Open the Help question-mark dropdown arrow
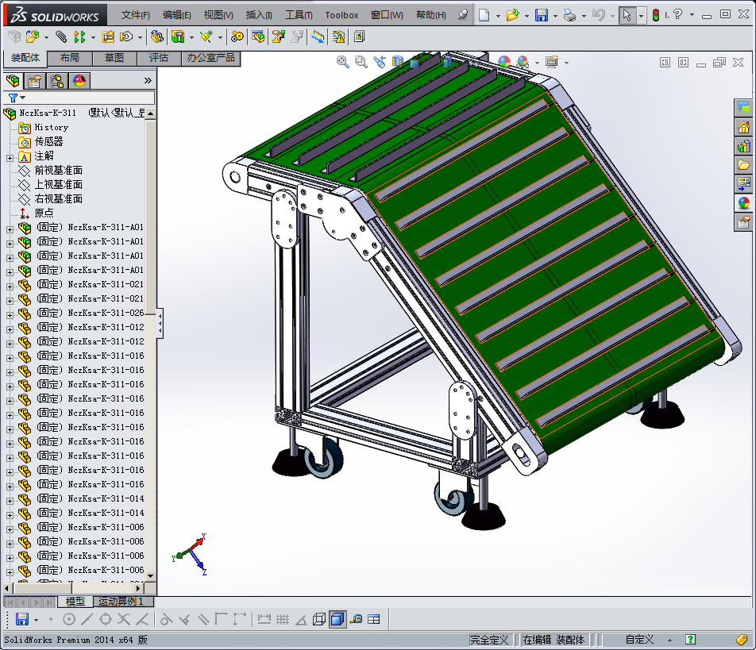This screenshot has width=756, height=650. click(x=692, y=15)
